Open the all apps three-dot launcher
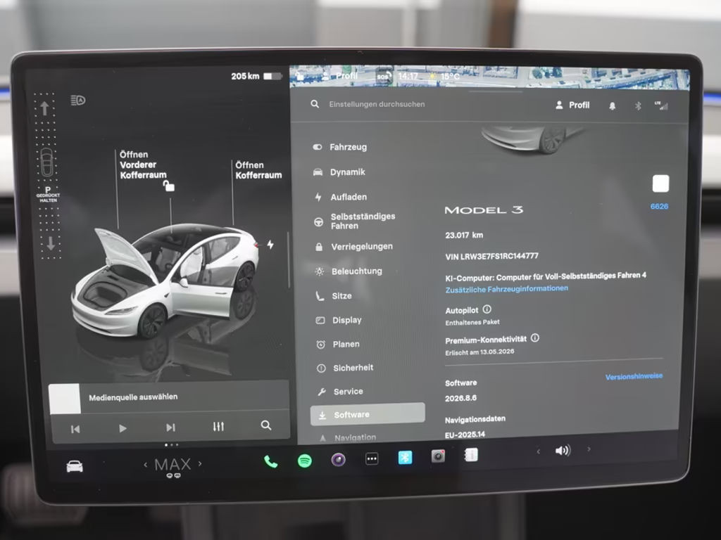Viewport: 721px width, 540px height. tap(372, 458)
